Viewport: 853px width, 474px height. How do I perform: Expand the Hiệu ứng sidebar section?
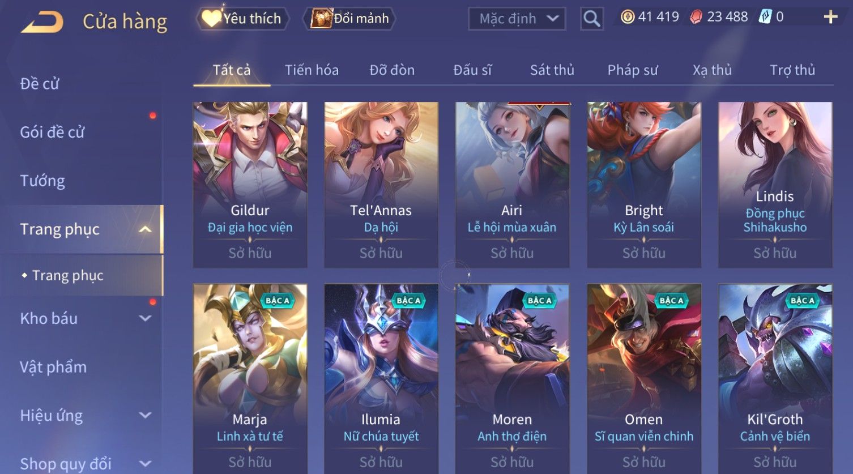tap(146, 415)
